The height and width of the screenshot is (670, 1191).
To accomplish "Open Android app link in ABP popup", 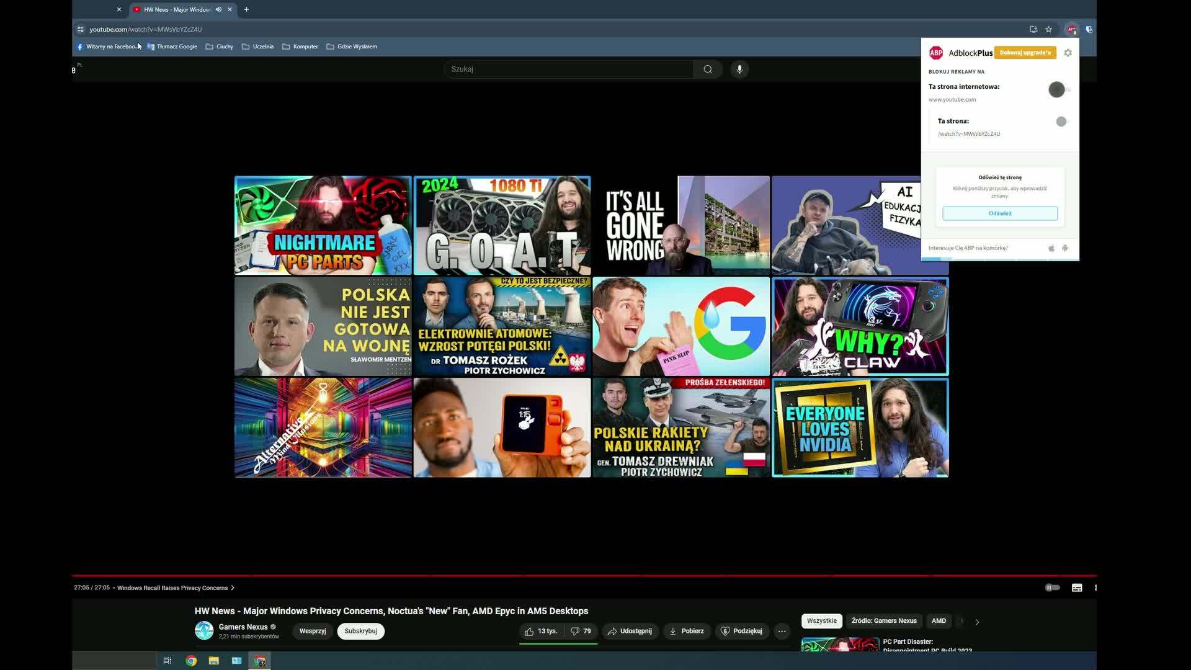I will point(1065,248).
